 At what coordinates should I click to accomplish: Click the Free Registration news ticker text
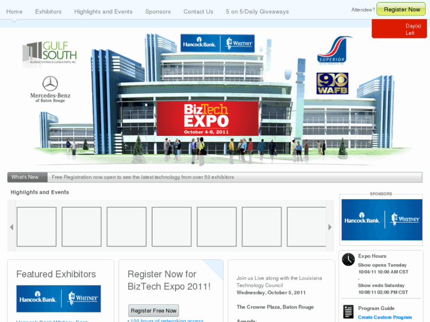[x=143, y=177]
